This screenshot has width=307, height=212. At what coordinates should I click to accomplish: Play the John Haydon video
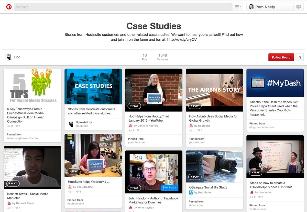[134, 187]
